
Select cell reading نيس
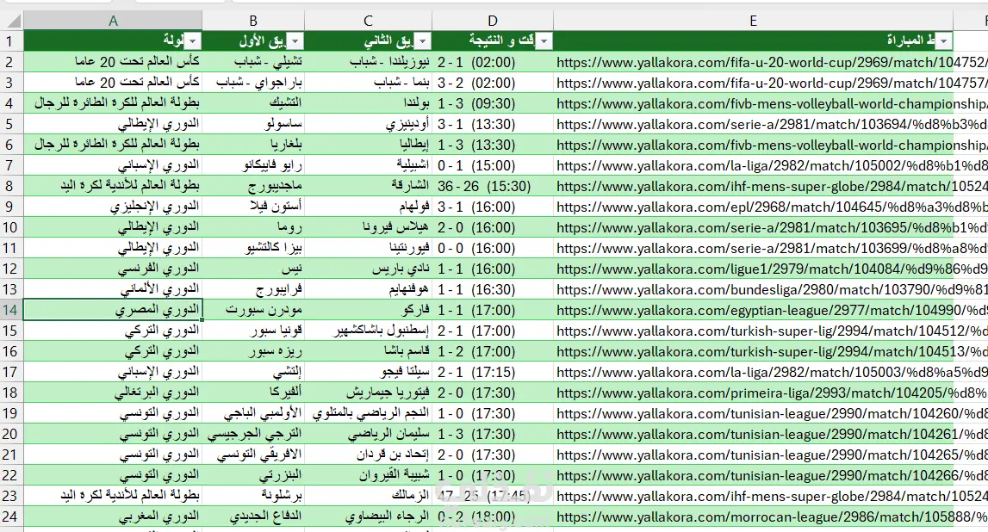[x=253, y=269]
